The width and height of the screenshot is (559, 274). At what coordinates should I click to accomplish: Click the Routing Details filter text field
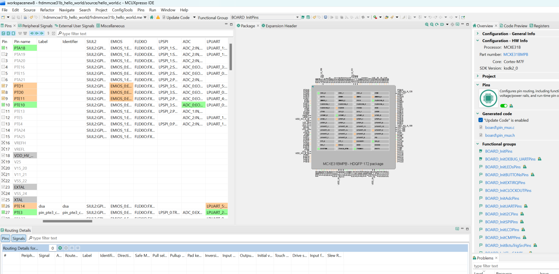pos(249,238)
